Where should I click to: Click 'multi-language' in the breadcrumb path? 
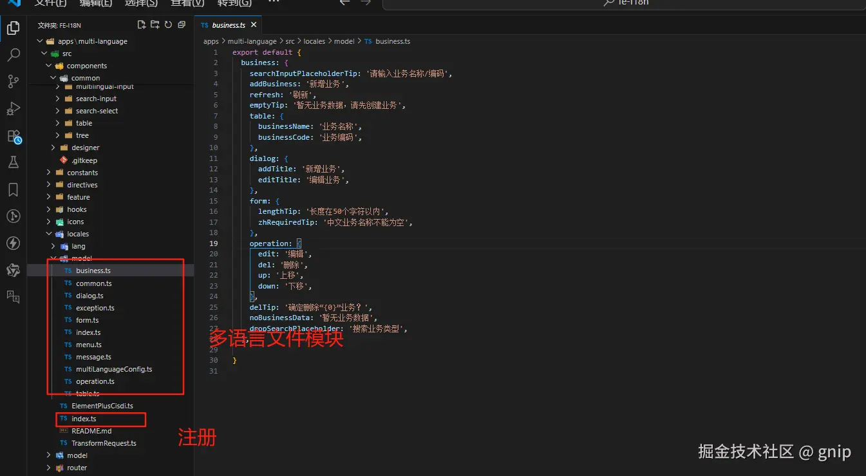coord(252,41)
